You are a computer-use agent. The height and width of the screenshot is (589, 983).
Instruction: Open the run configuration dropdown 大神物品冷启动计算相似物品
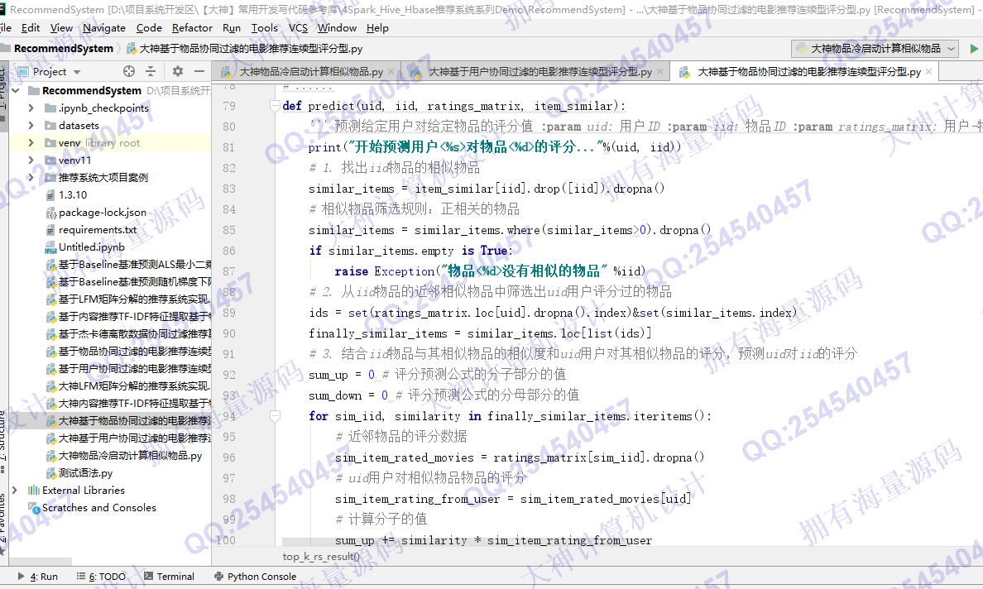[x=875, y=48]
